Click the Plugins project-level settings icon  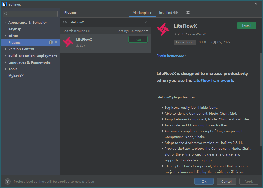click(56, 42)
